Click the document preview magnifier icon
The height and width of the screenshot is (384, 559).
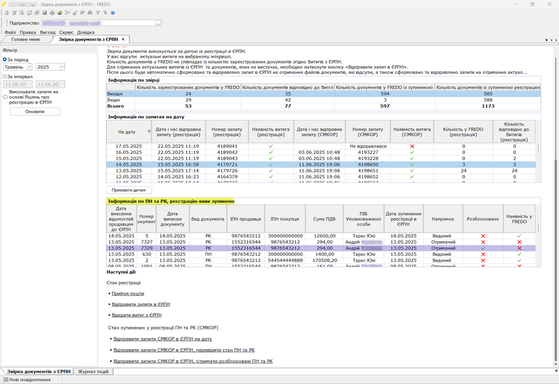(22, 12)
